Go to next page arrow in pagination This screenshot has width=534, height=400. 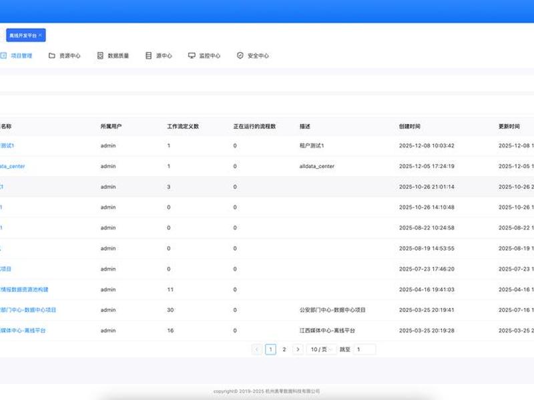point(298,349)
